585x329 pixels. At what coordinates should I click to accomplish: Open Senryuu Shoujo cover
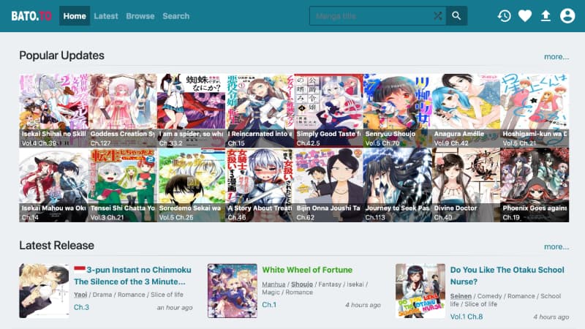(397, 110)
